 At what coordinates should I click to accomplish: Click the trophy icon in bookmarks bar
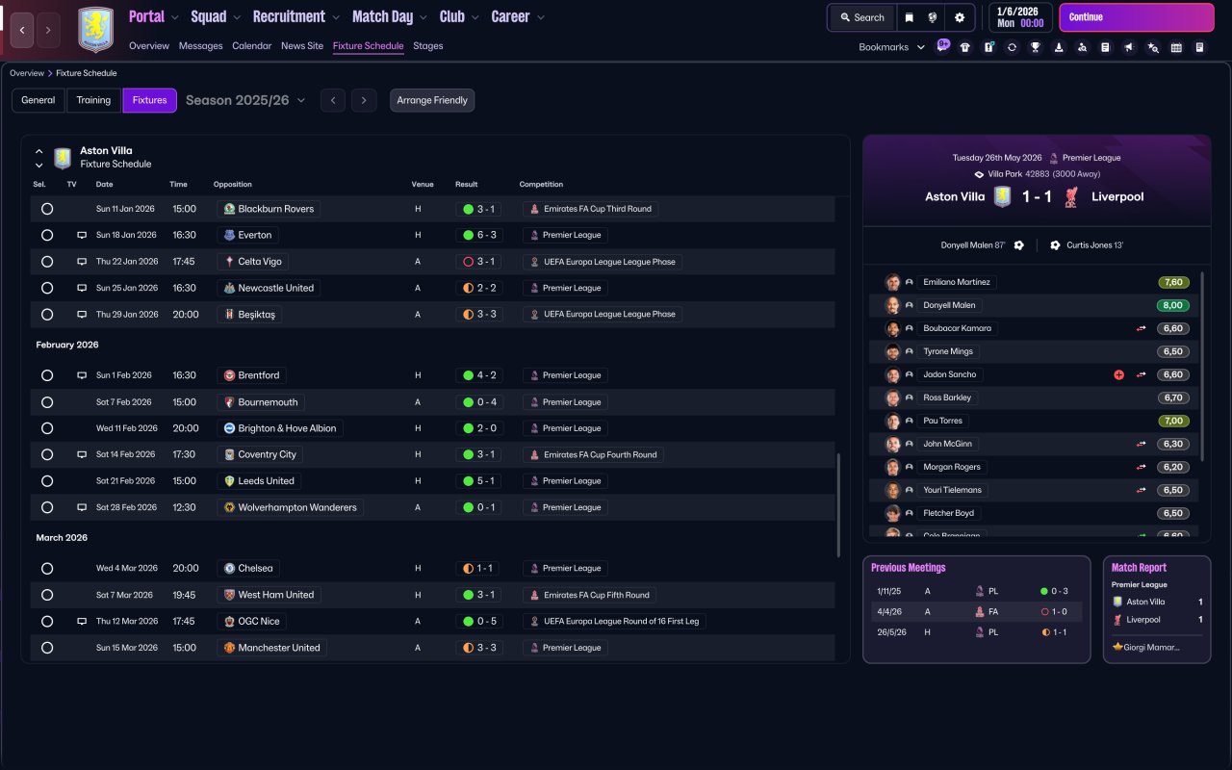point(1036,47)
